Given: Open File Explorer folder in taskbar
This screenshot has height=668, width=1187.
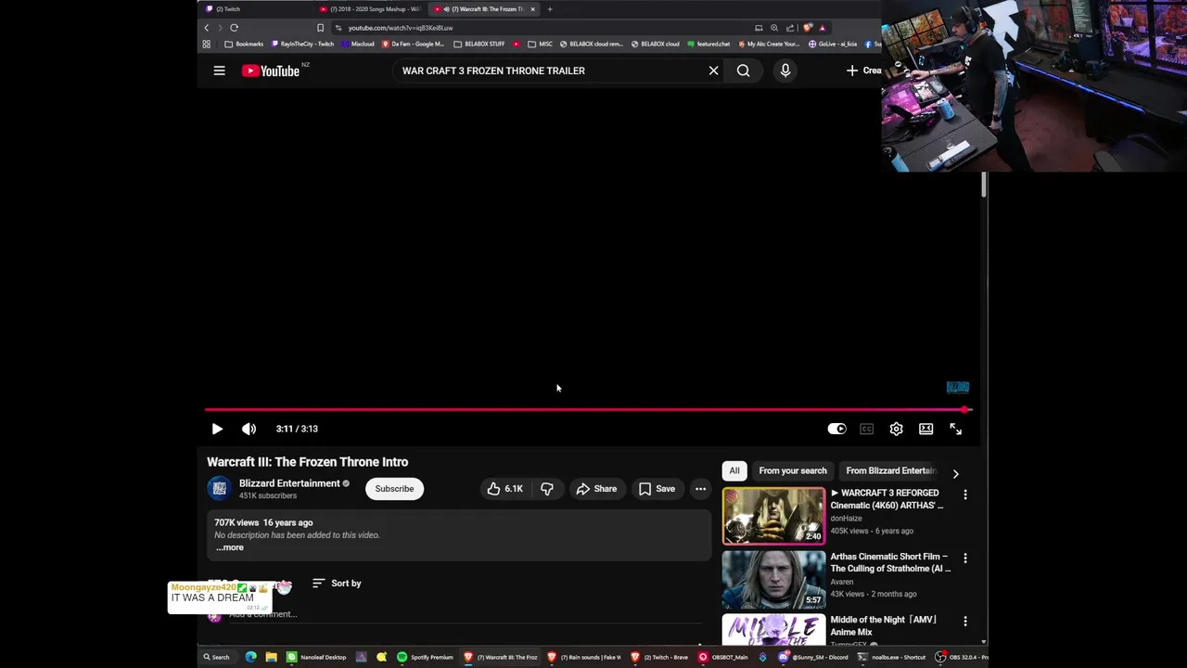Looking at the screenshot, I should tap(271, 657).
